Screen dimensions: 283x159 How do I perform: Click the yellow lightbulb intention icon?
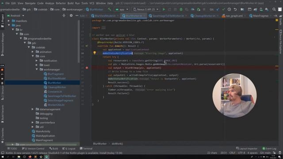95,53
